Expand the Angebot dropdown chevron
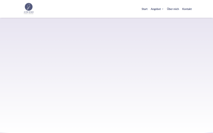This screenshot has width=213, height=133. (163, 9)
